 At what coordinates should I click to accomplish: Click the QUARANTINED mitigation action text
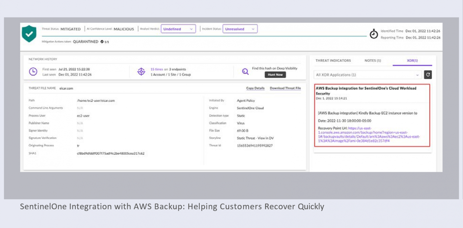coord(86,42)
